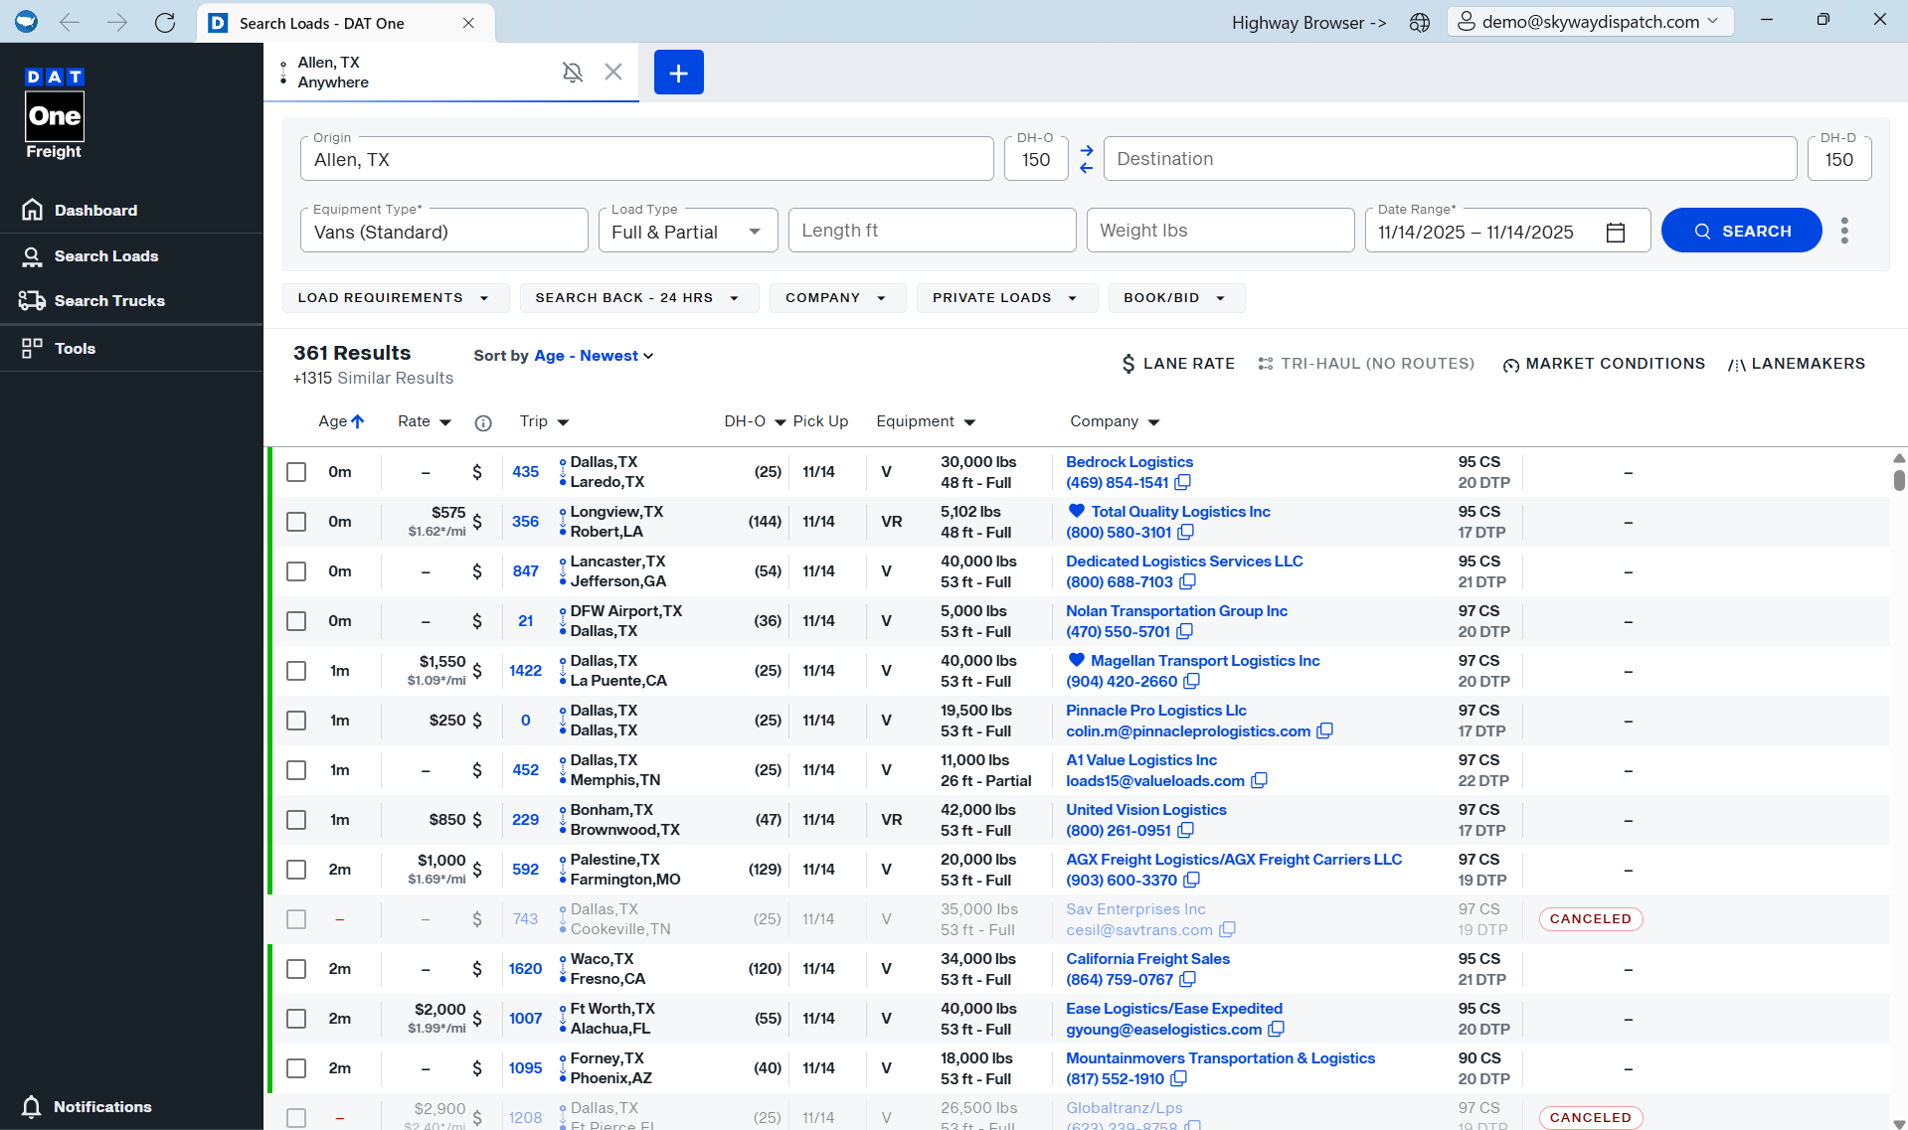This screenshot has height=1130, width=1908.
Task: Swap origin and destination with the arrows icon
Action: (x=1086, y=158)
